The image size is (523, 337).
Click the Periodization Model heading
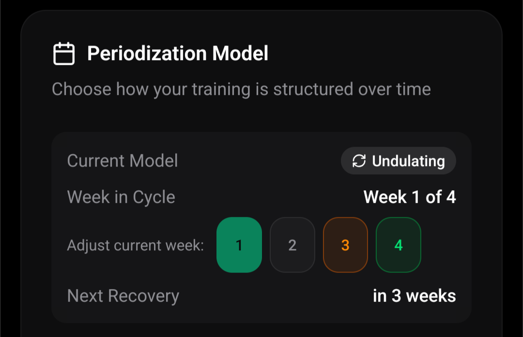177,53
